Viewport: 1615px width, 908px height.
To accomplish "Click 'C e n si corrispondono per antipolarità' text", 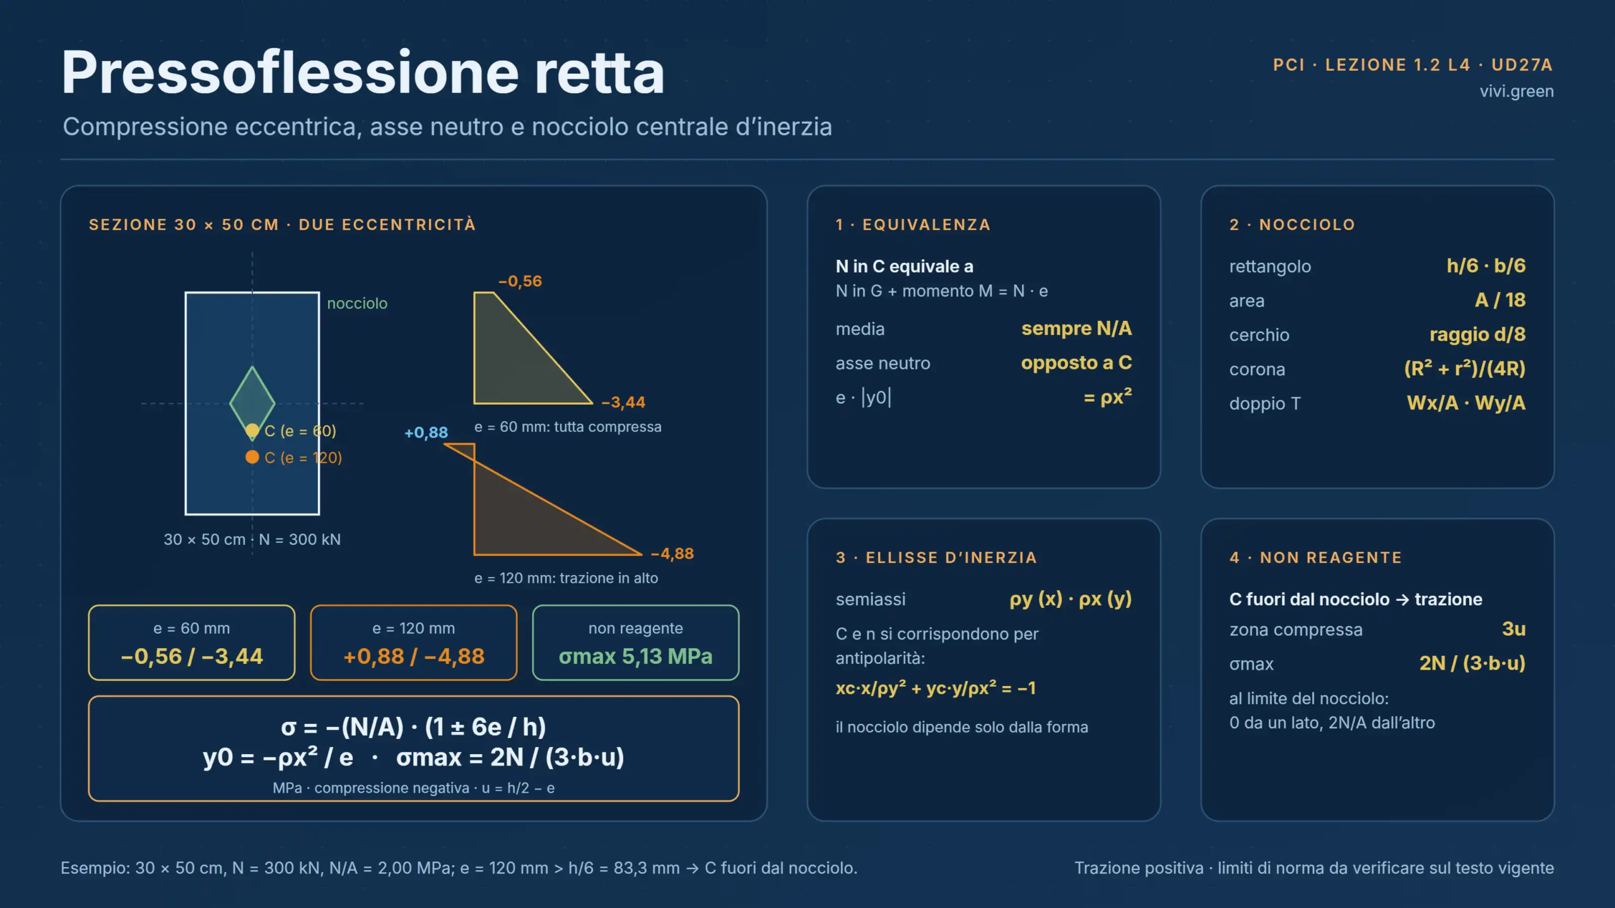I will [937, 646].
